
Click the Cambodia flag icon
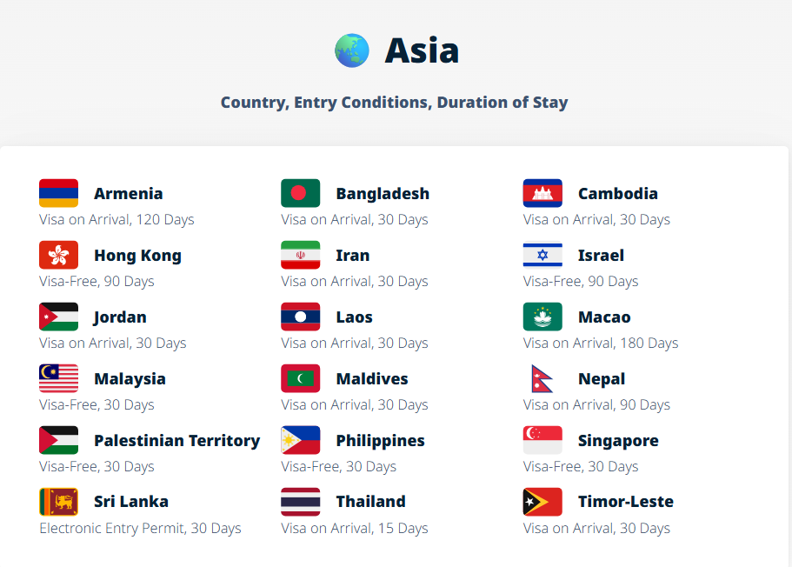click(x=542, y=193)
